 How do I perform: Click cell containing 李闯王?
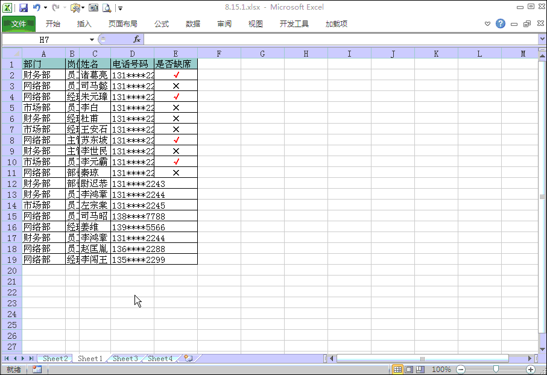point(95,259)
